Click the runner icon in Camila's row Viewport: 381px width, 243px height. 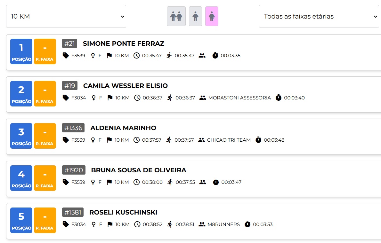[x=170, y=98]
